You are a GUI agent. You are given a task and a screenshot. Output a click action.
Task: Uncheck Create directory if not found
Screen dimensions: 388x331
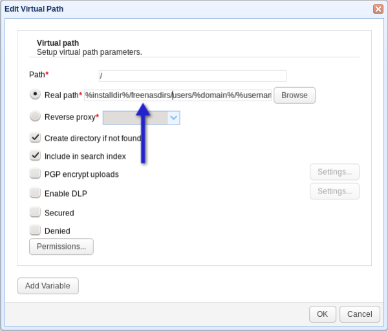tap(35, 137)
